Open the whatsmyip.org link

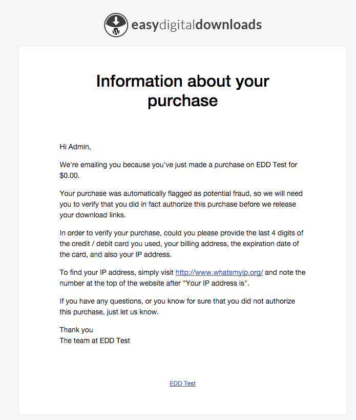[x=219, y=273]
